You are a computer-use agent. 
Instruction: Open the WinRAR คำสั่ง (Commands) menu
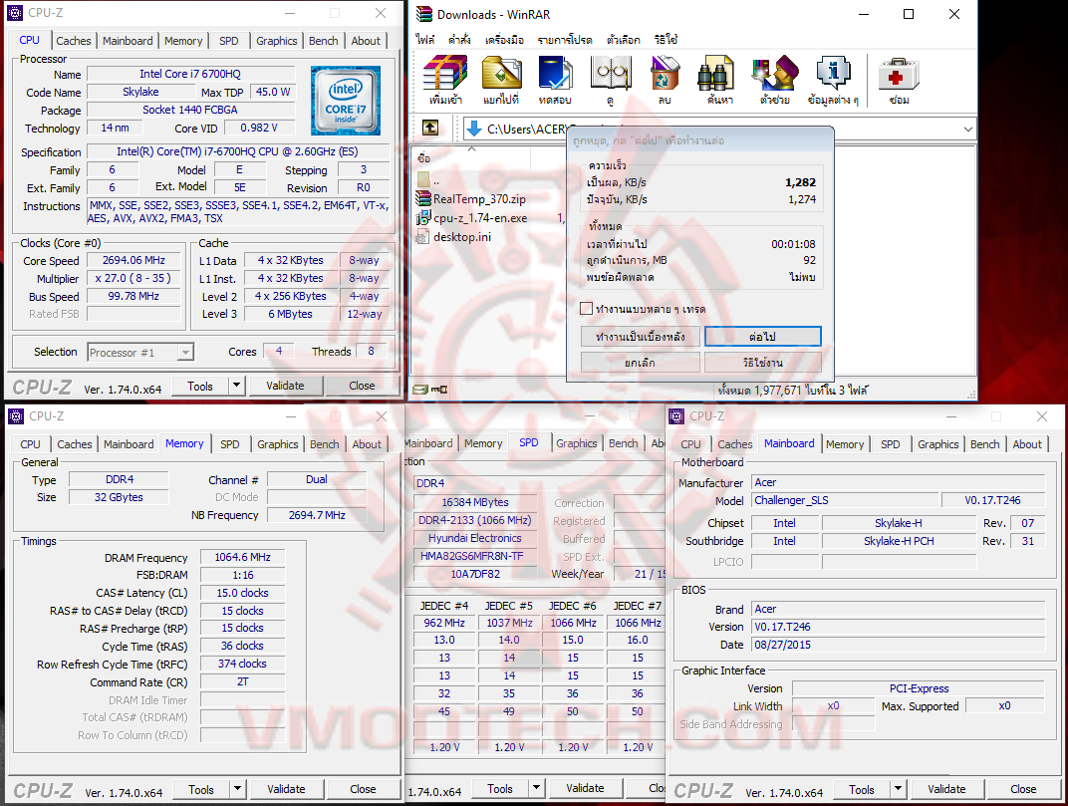[459, 40]
